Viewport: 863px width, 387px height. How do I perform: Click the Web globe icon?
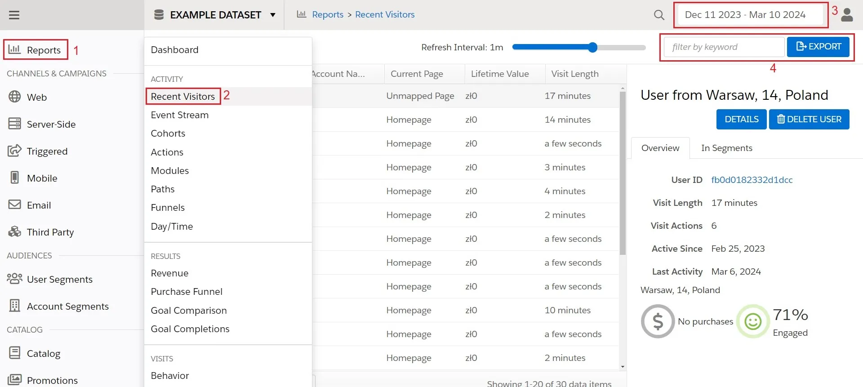coord(15,97)
